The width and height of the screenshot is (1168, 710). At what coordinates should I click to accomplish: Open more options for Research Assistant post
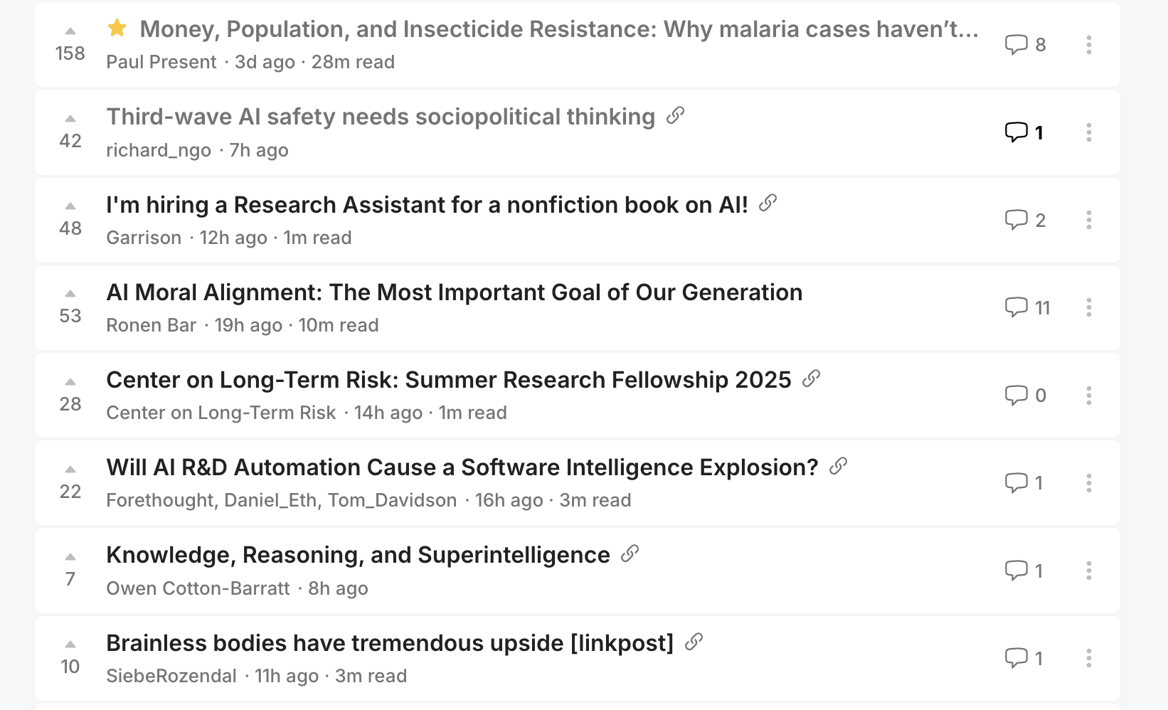point(1089,220)
